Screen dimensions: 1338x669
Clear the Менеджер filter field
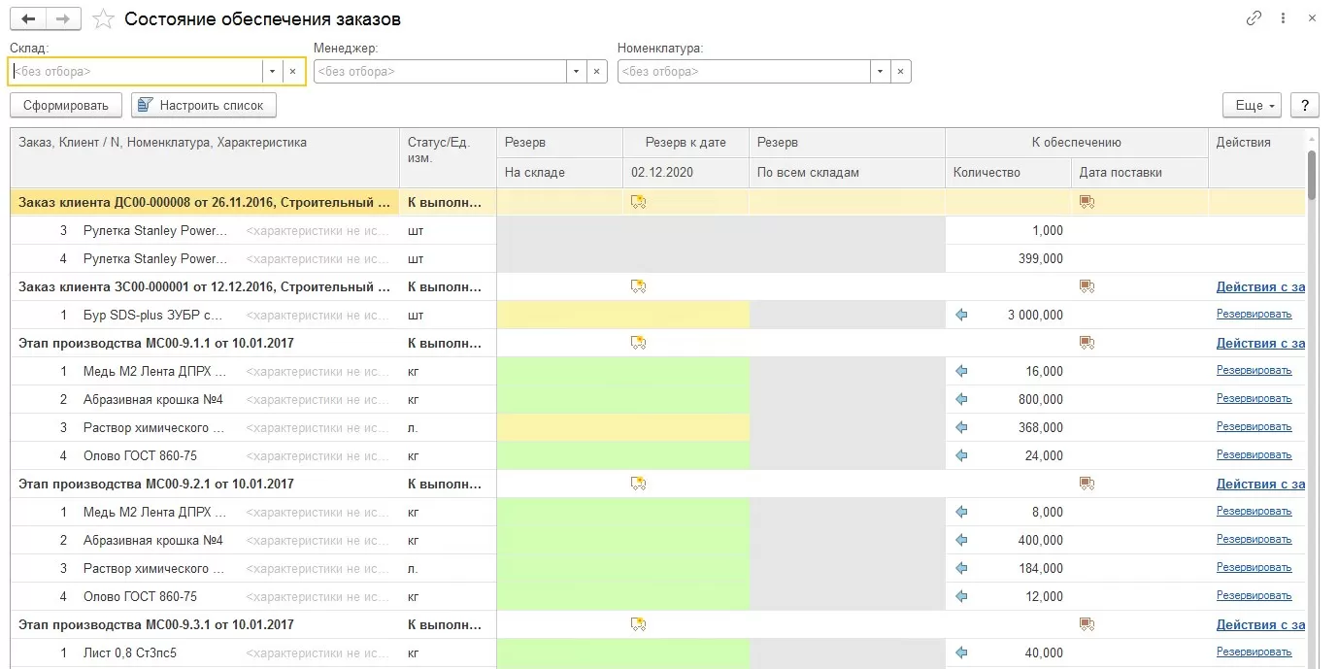coord(597,72)
